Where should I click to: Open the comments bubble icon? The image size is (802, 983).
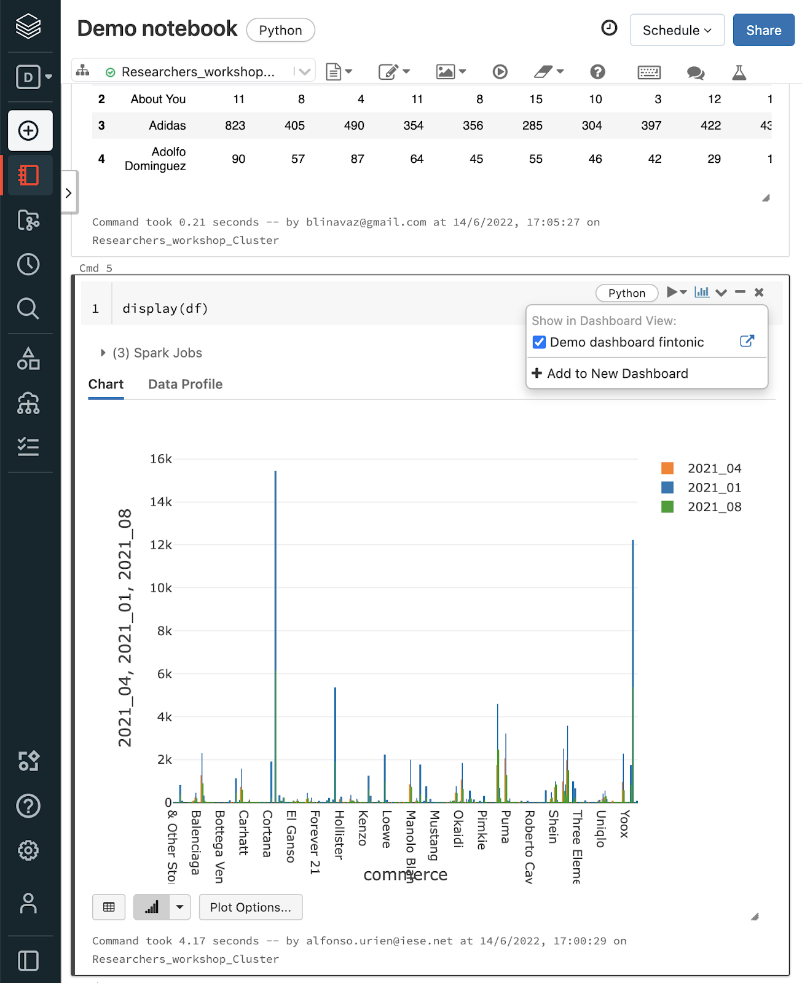point(695,72)
